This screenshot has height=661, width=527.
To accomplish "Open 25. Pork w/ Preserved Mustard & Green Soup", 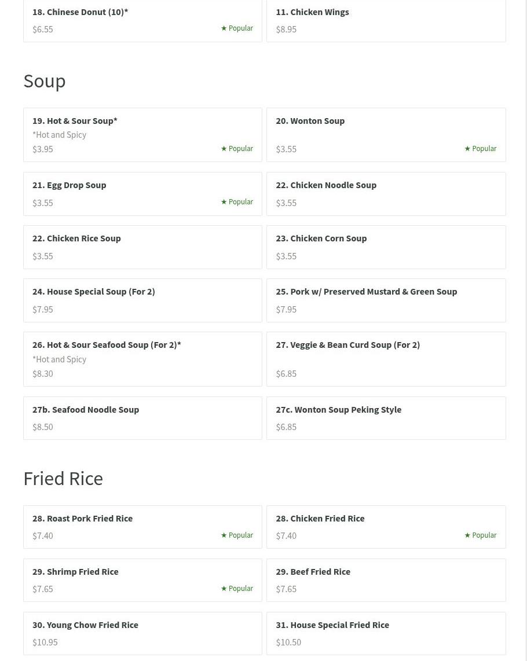I will [x=386, y=300].
